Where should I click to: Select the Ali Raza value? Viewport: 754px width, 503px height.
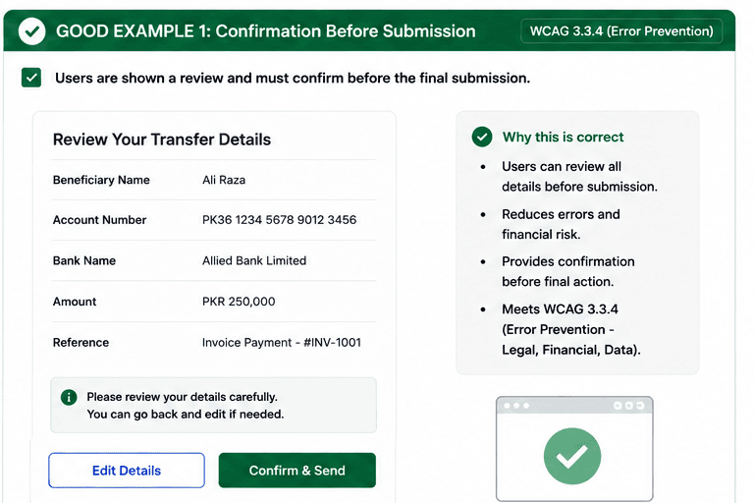click(x=224, y=180)
